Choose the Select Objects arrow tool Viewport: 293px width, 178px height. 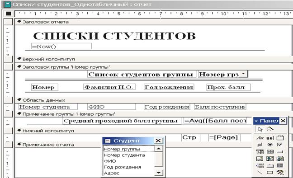click(x=260, y=129)
